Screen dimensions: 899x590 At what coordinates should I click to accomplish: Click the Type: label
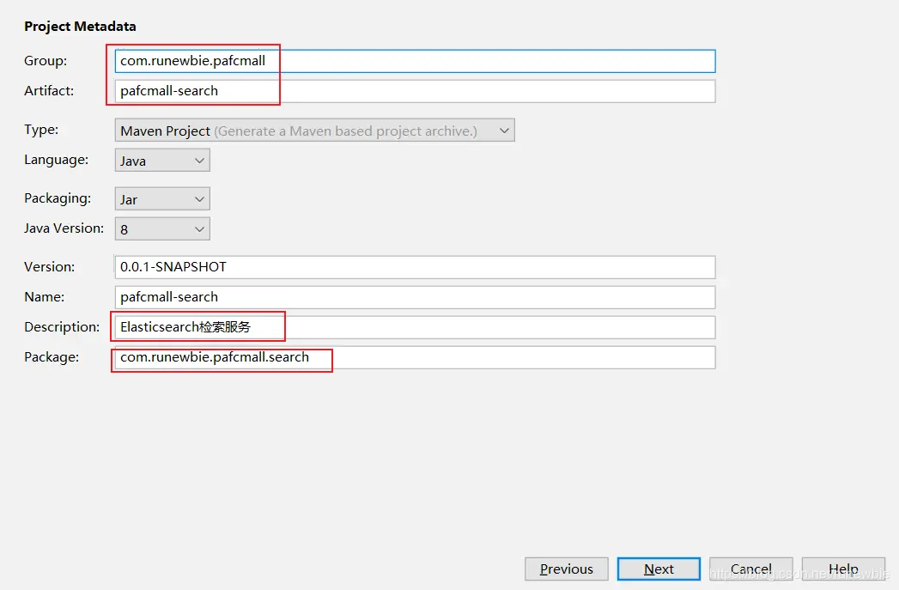[41, 130]
